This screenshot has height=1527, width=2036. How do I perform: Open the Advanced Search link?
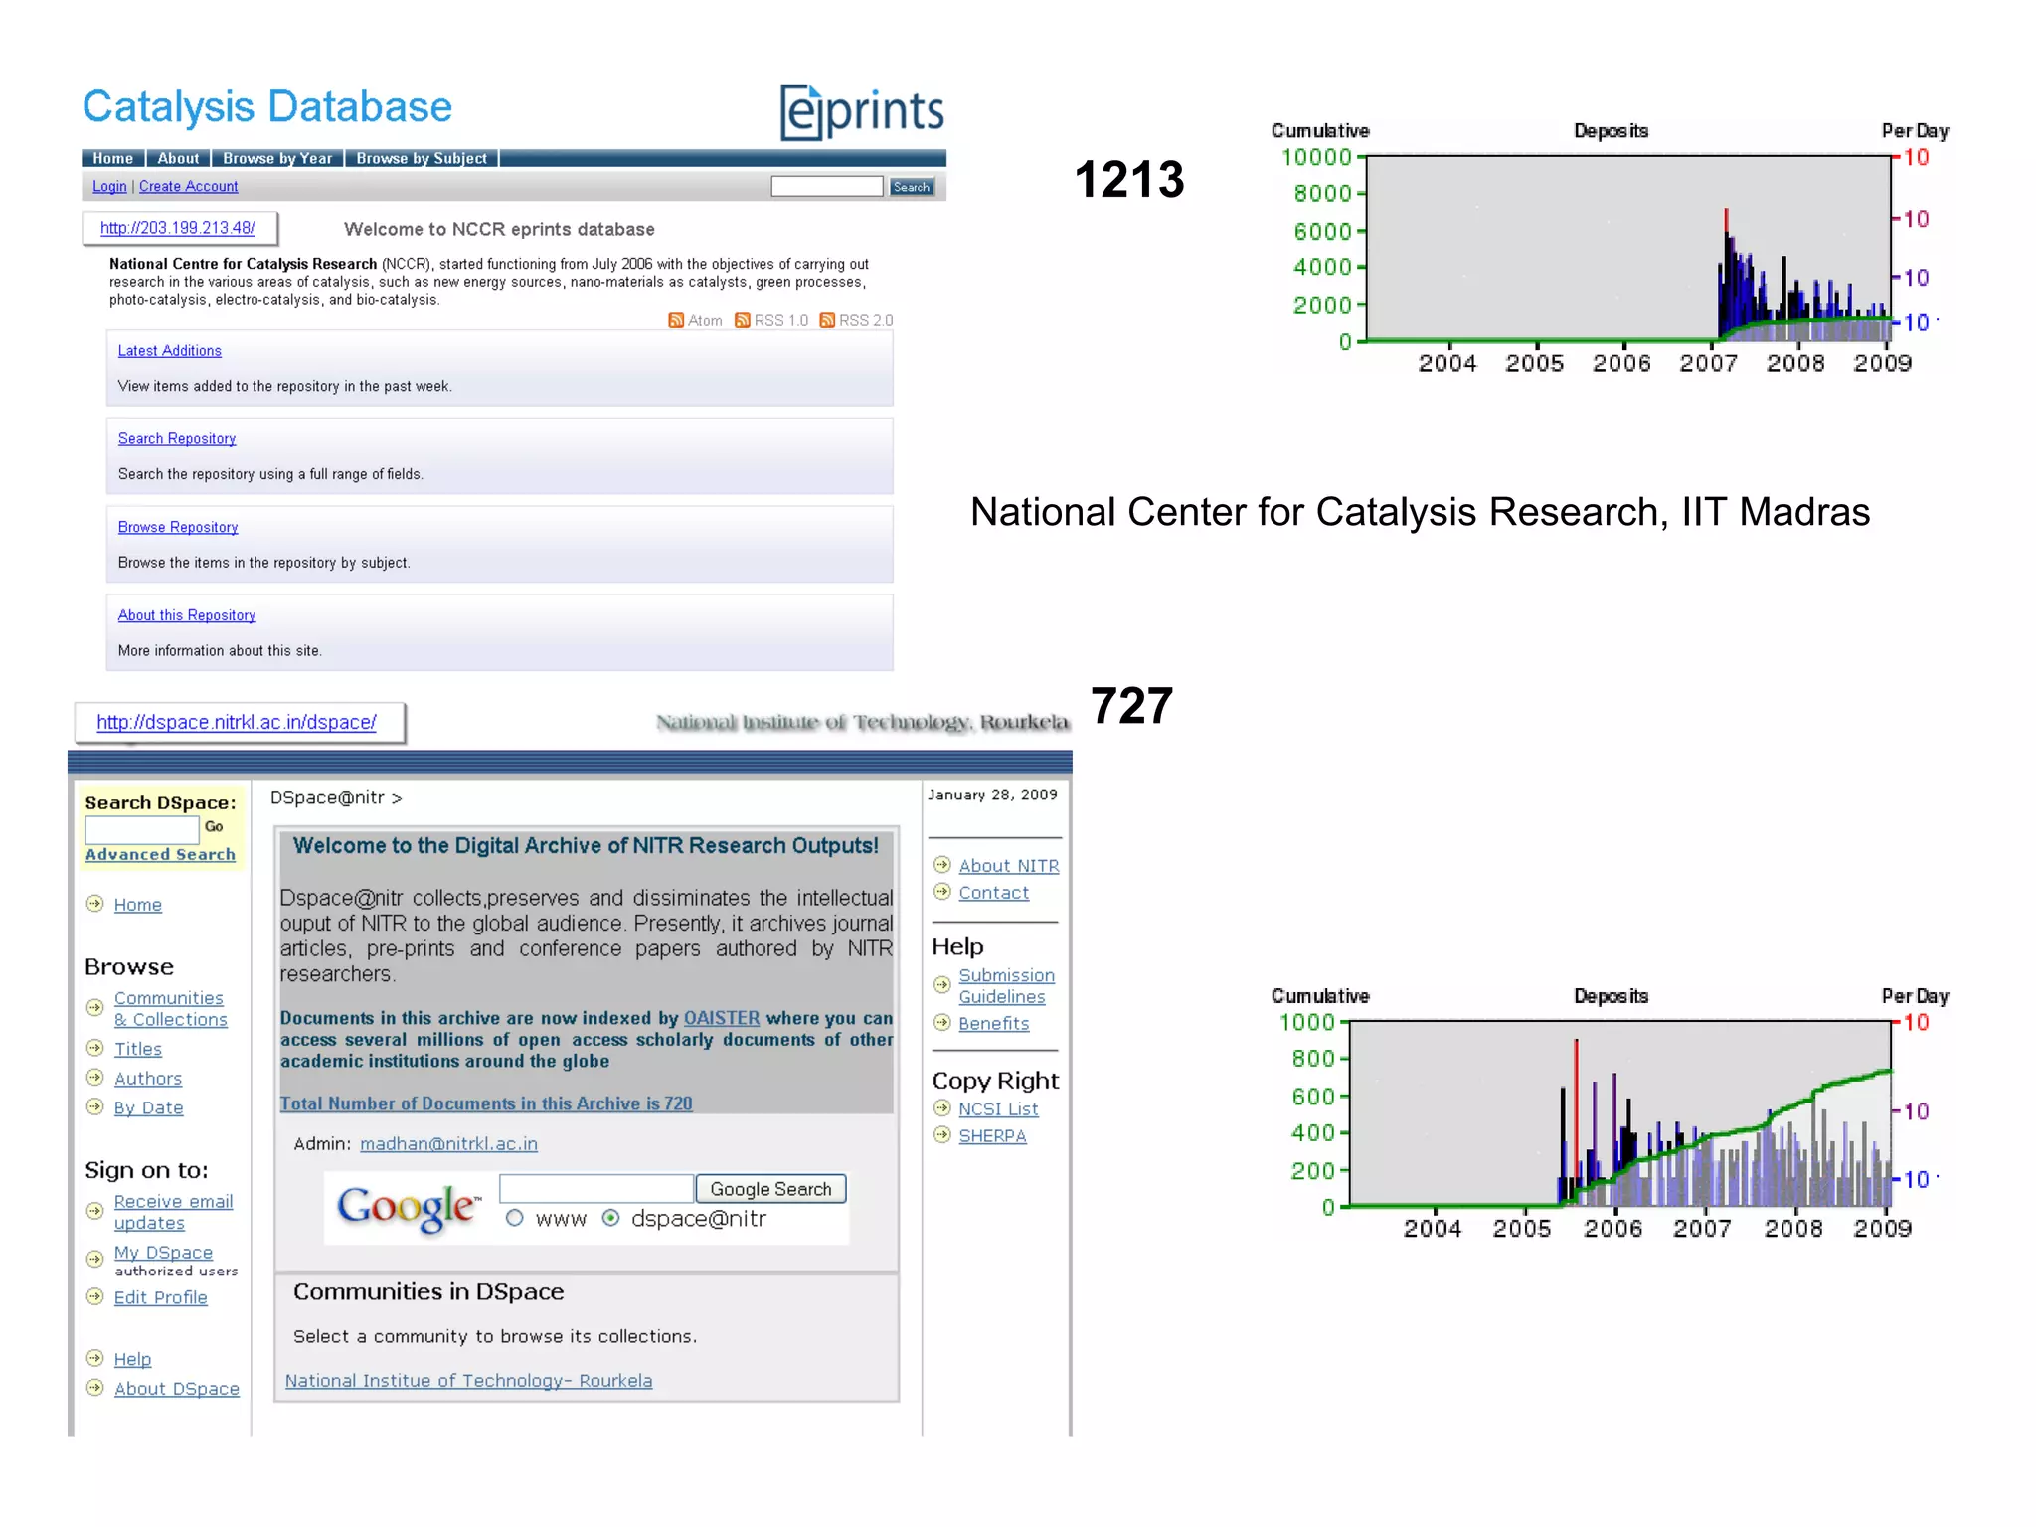pos(160,854)
